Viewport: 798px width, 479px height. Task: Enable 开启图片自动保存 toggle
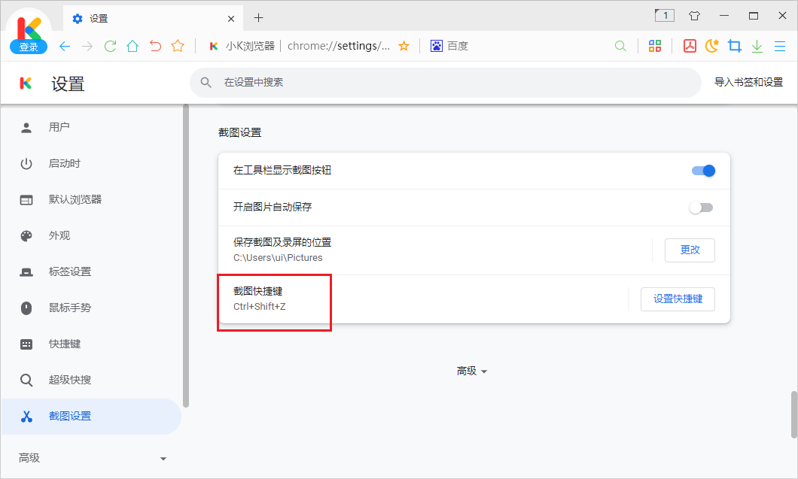(702, 208)
